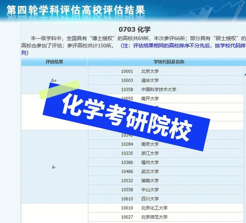246x223 pixels.
Task: Click the 南京大学 entry
Action: pos(166,144)
